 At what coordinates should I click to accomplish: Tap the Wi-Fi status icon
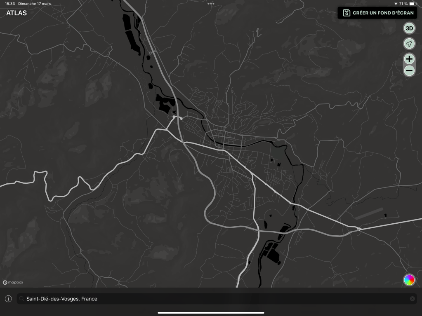tap(396, 4)
